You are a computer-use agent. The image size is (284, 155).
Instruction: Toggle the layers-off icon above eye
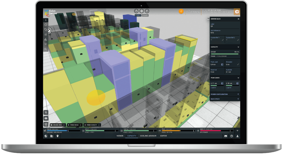[x=46, y=112]
